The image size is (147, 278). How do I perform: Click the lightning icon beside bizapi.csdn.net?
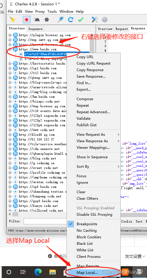(x=15, y=101)
